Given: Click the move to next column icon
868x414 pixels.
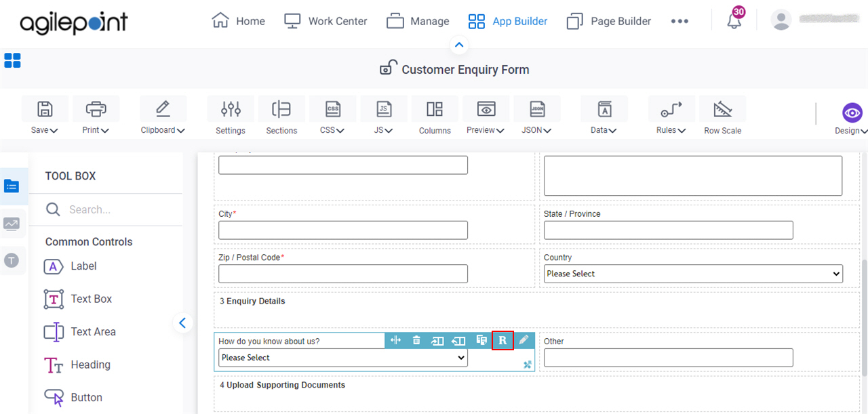Looking at the screenshot, I should click(437, 341).
